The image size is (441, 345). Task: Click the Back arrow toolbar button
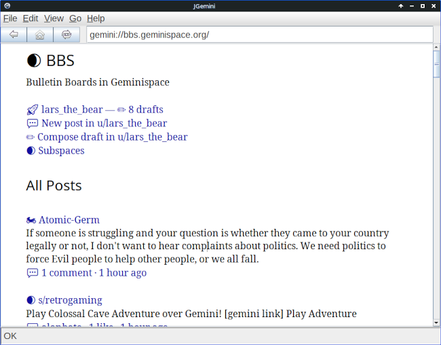(x=14, y=35)
